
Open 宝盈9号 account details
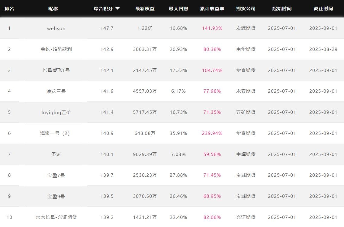click(56, 196)
